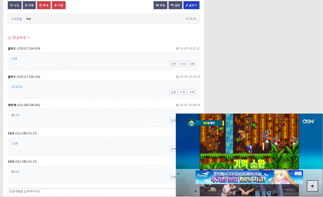Screen dimensions: 323x197
Task: Click the OGN logo in the video
Action: tap(308, 122)
